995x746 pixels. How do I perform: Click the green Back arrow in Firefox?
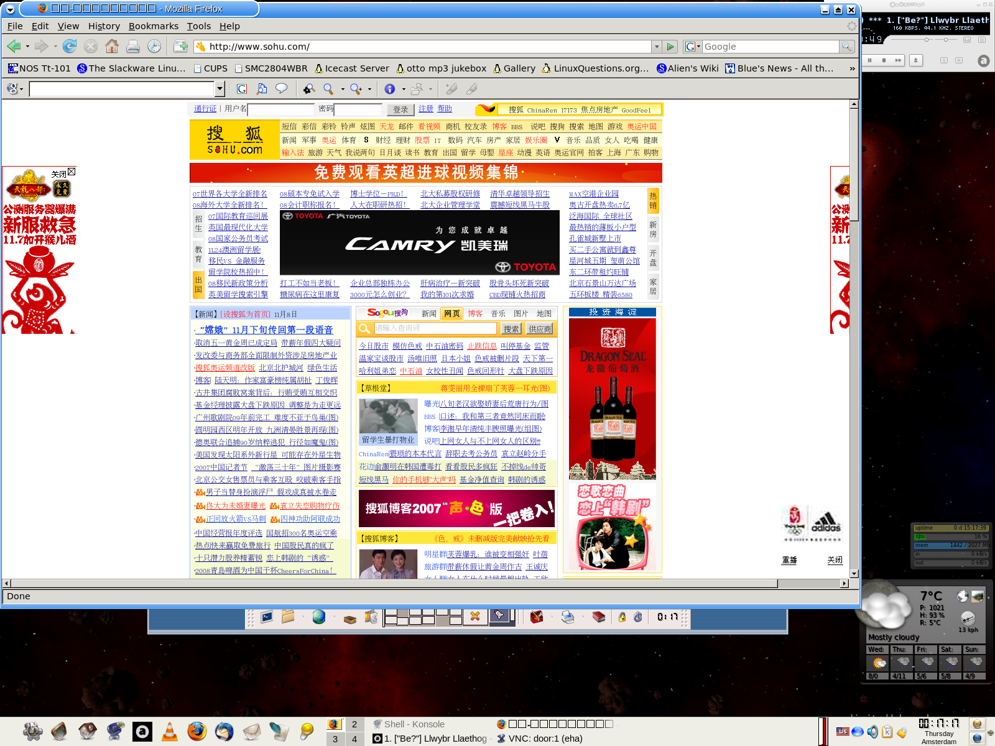[x=14, y=46]
